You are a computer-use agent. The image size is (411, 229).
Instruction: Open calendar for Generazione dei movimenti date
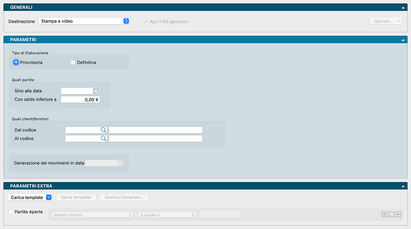pos(120,163)
